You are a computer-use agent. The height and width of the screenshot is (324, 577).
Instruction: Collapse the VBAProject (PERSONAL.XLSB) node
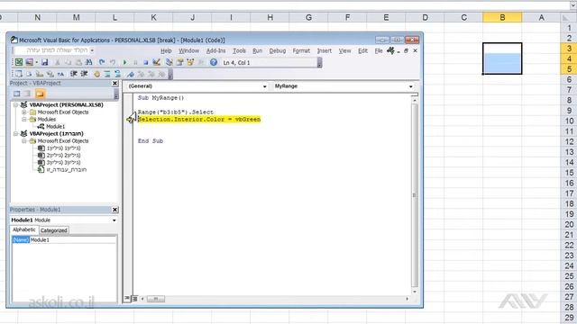[16, 104]
